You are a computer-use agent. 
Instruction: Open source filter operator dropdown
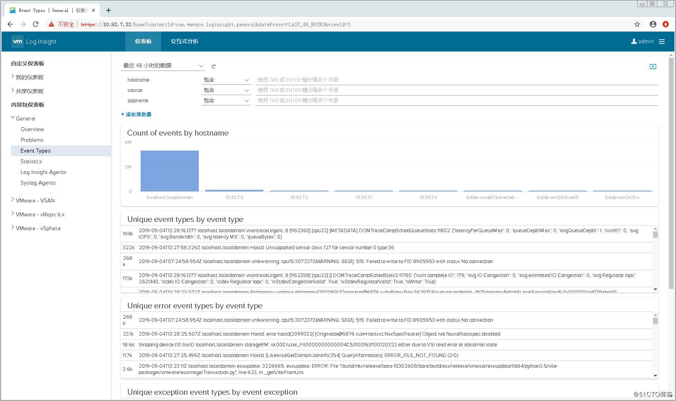(226, 90)
